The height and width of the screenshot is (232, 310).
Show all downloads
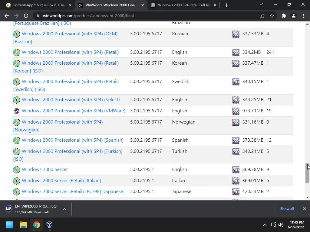(287, 208)
